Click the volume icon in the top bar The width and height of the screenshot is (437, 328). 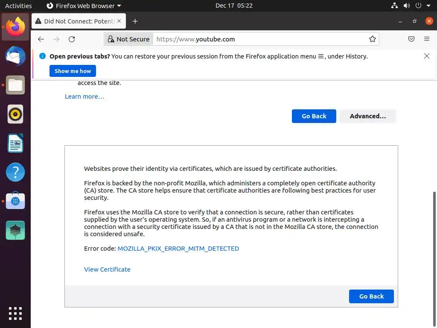407,6
